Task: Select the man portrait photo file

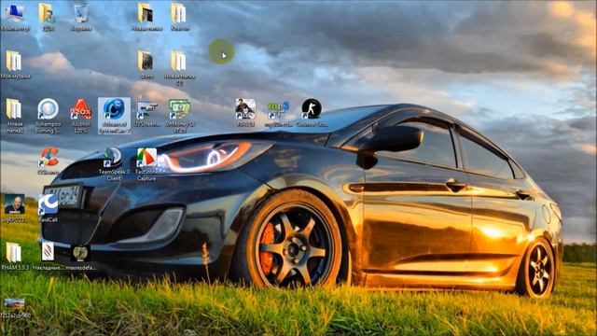Action: (15, 208)
